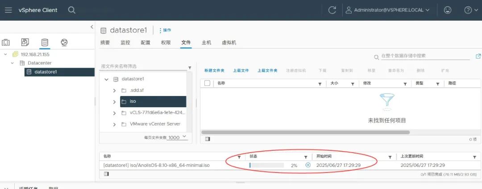This screenshot has width=482, height=189.
Task: Click the 2% upload progress bar
Action: point(266,165)
